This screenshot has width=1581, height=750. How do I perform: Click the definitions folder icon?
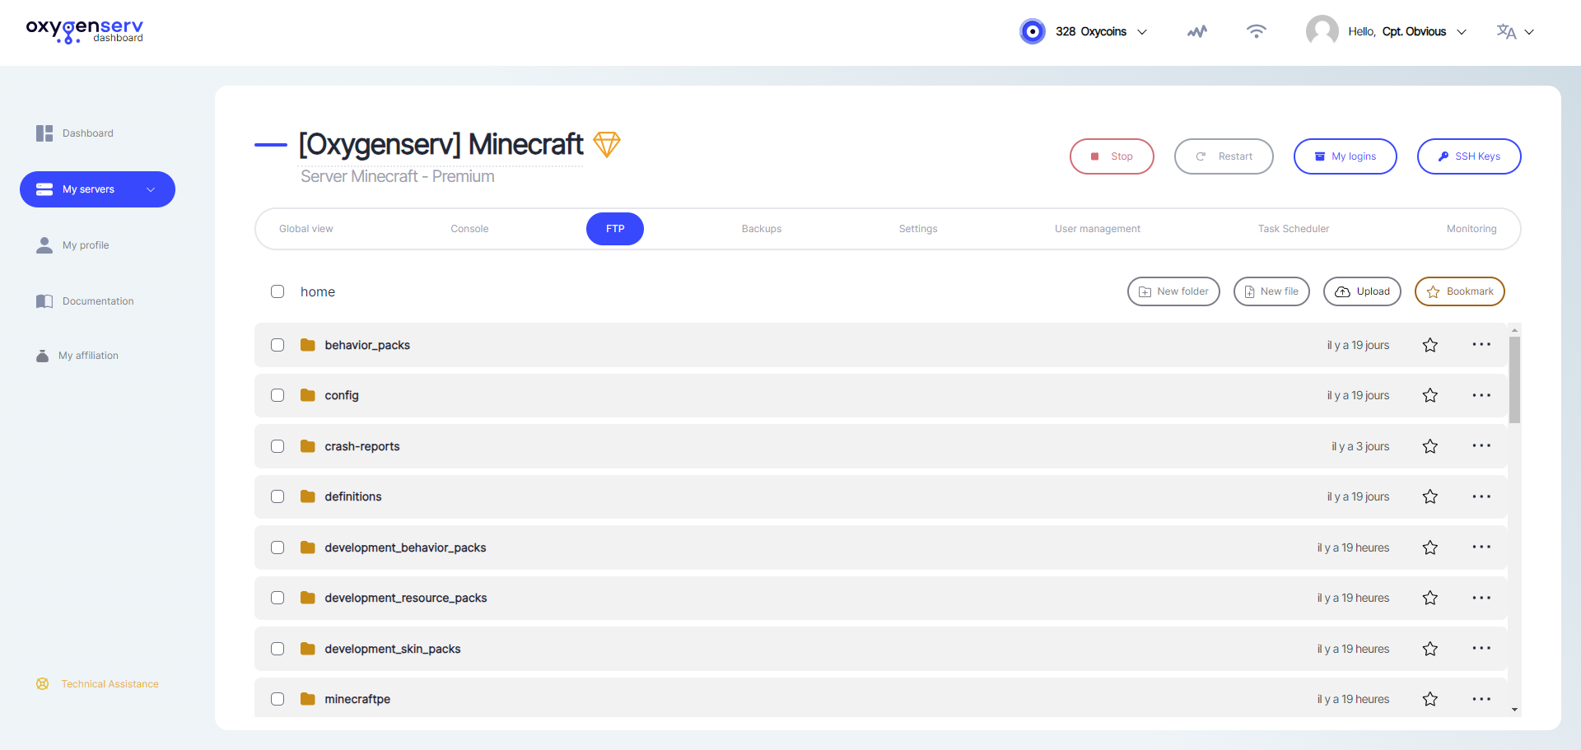(308, 496)
